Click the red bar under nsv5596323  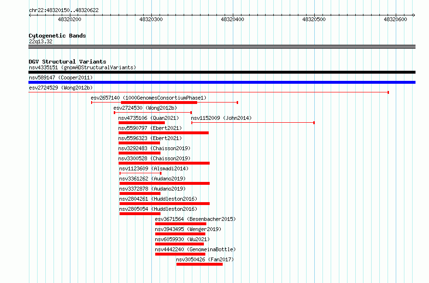tap(139, 143)
